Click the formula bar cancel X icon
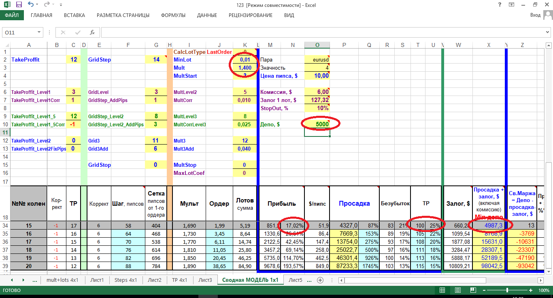The width and height of the screenshot is (553, 298). click(63, 32)
